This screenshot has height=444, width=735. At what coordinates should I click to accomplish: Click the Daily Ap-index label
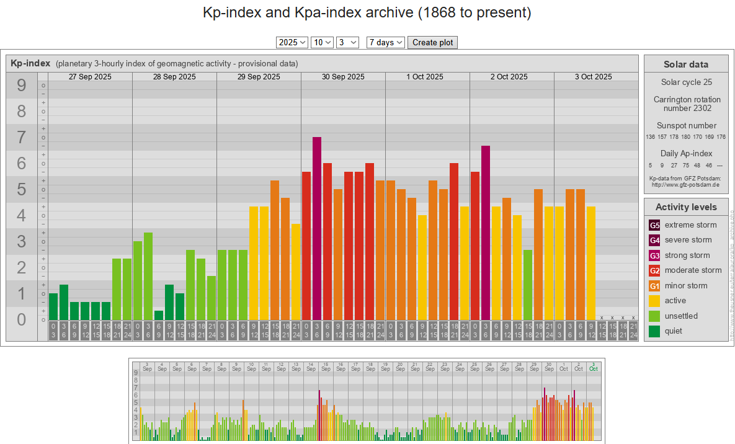[686, 153]
